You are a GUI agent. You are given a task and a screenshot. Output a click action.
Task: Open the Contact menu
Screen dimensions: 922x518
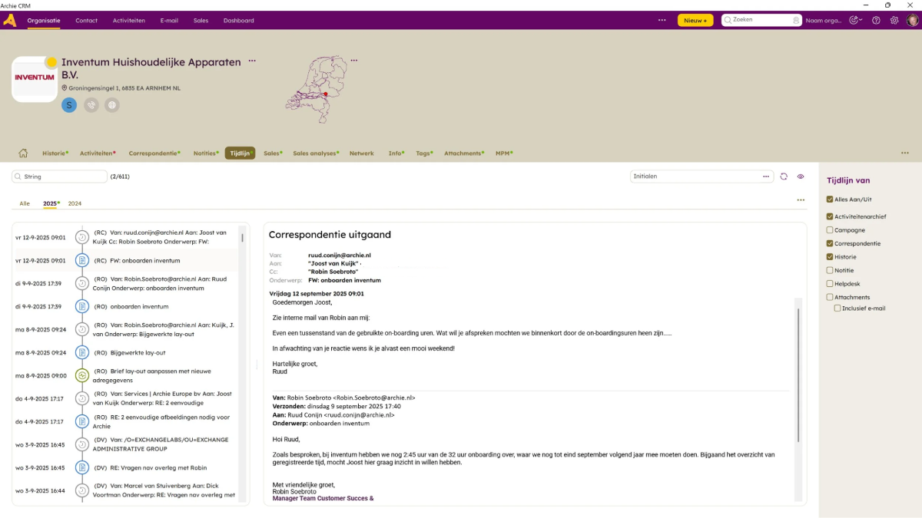click(86, 21)
